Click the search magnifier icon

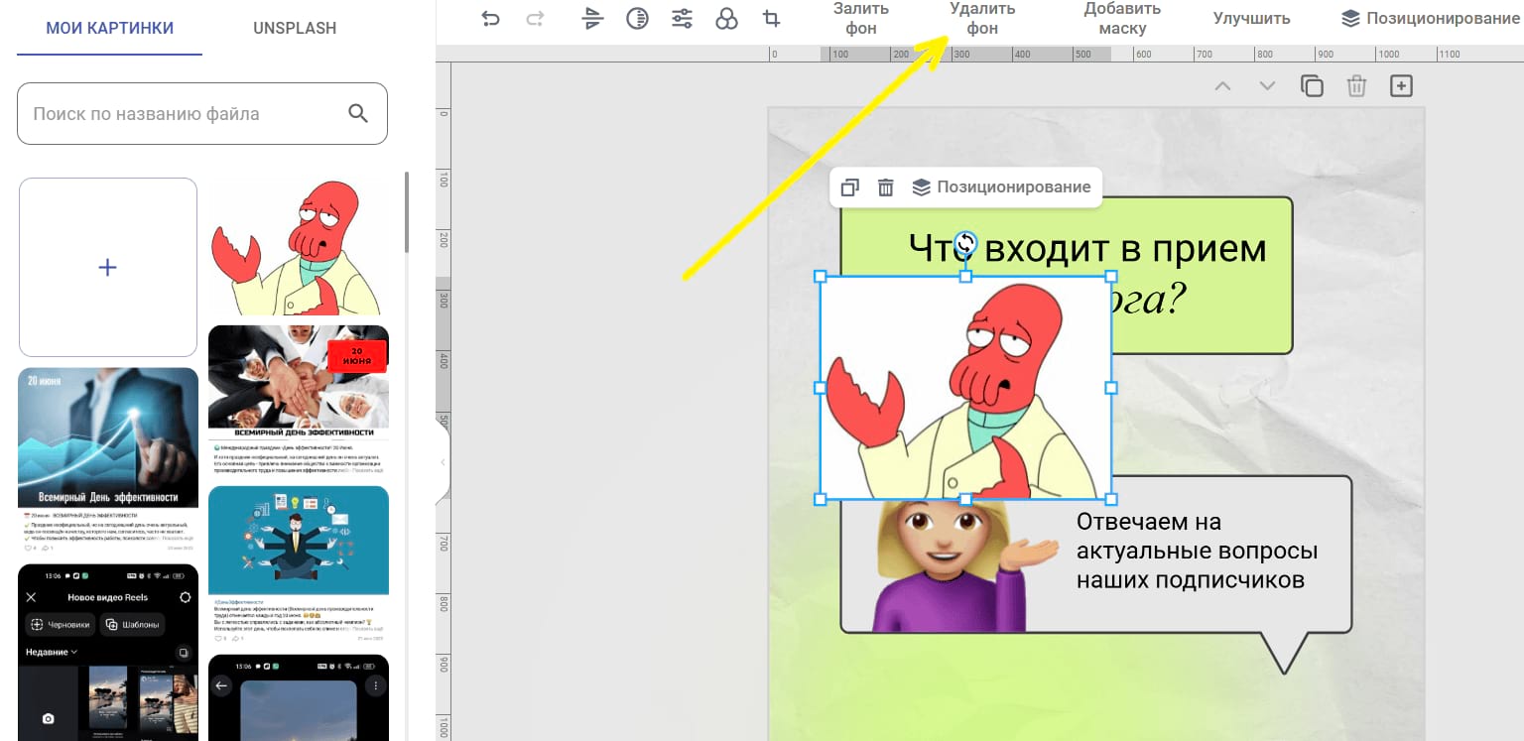pos(358,113)
